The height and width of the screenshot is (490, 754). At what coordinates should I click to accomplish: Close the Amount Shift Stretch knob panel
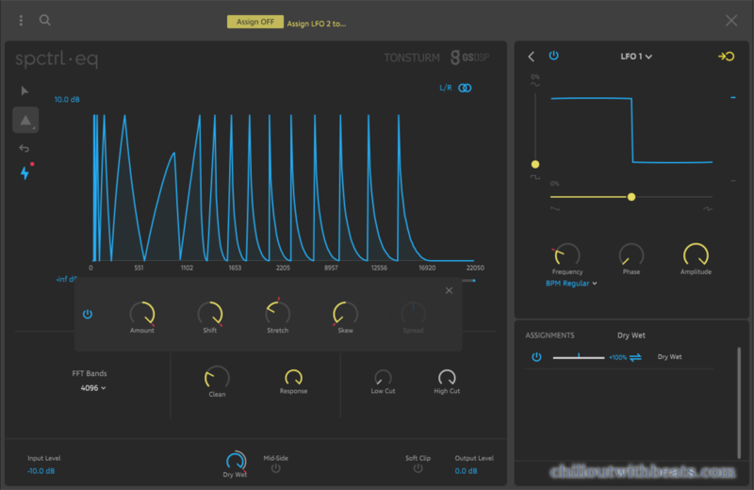tap(449, 290)
